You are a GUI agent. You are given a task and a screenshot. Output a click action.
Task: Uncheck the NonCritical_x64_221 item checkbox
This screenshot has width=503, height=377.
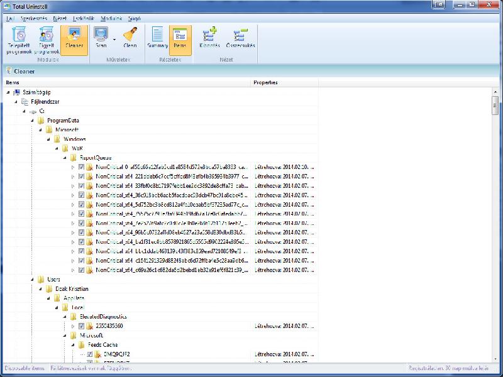[82, 177]
